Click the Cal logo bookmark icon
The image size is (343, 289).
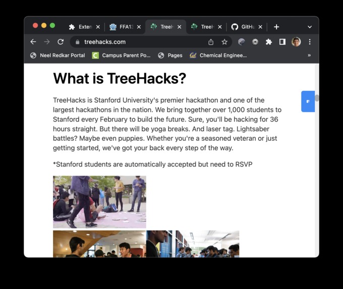point(193,55)
